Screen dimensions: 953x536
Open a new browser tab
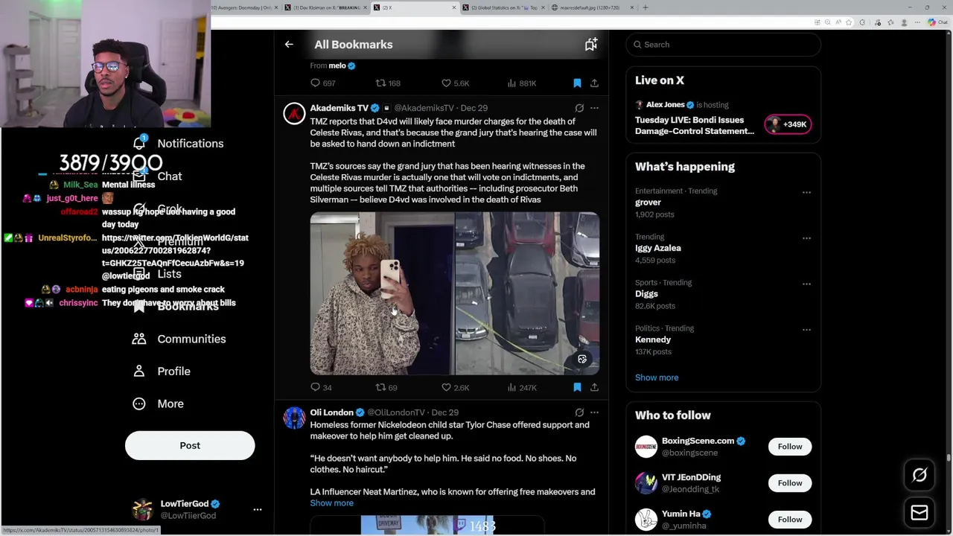coord(646,7)
